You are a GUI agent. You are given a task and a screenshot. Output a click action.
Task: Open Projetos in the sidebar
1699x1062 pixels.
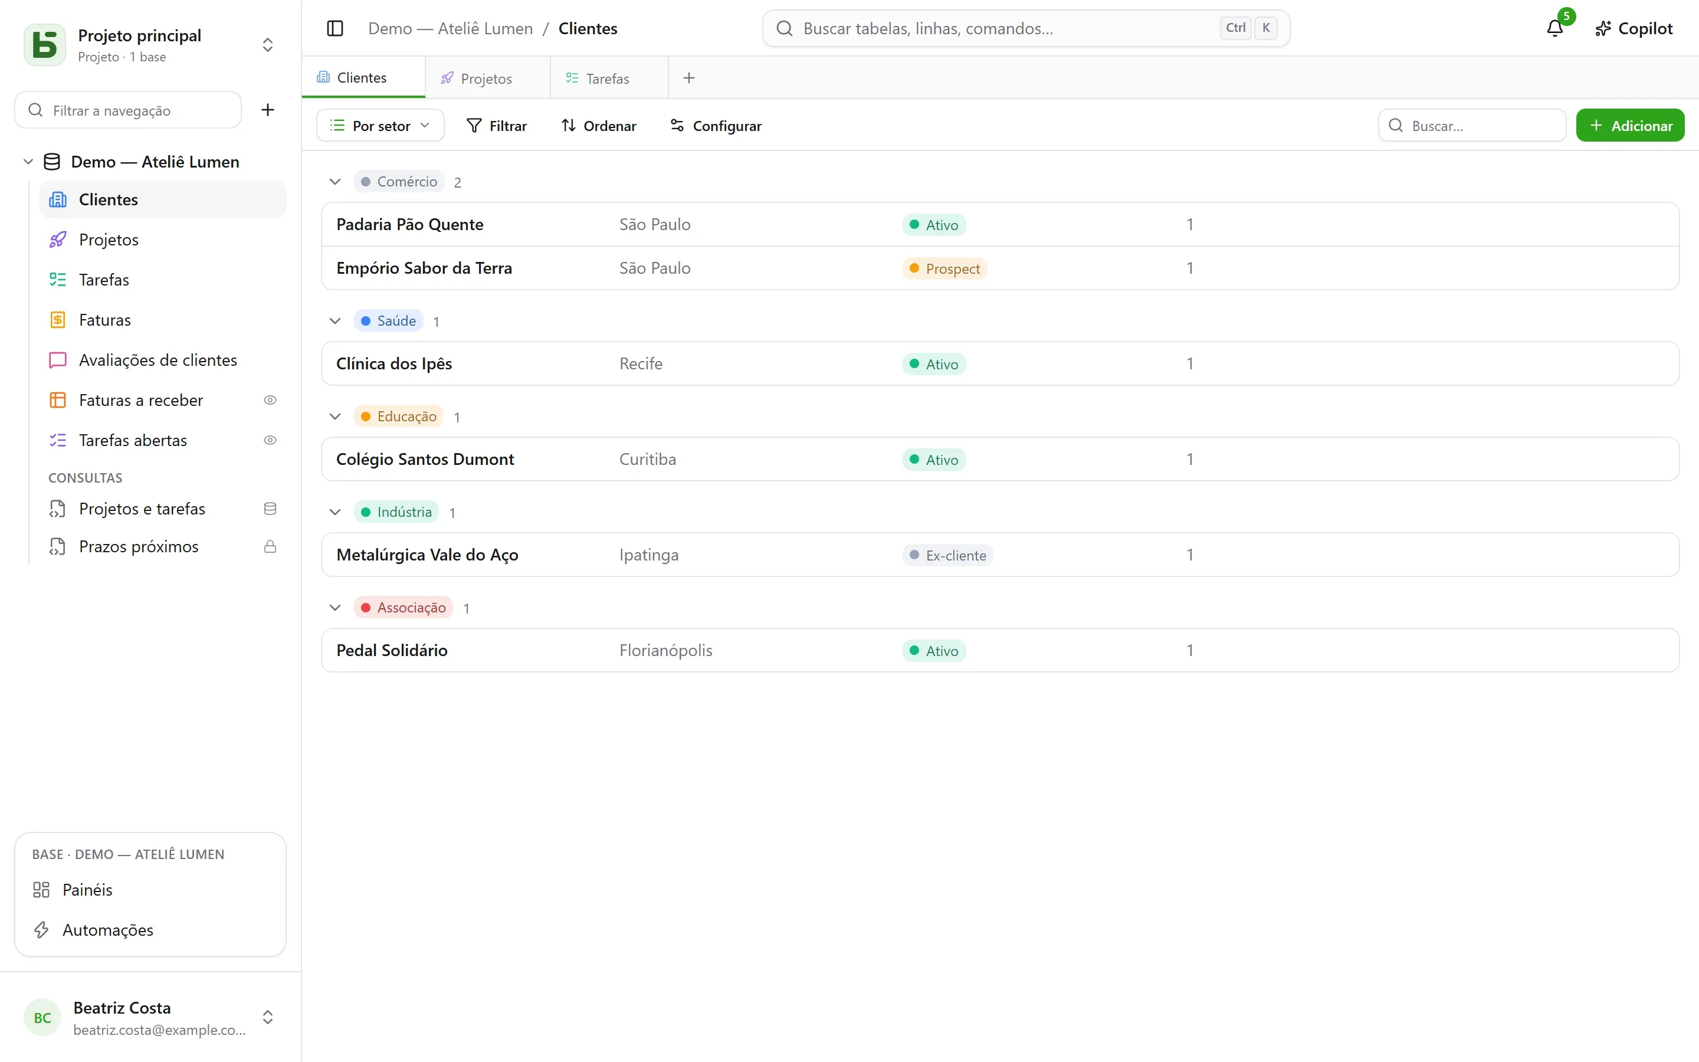pyautogui.click(x=163, y=240)
